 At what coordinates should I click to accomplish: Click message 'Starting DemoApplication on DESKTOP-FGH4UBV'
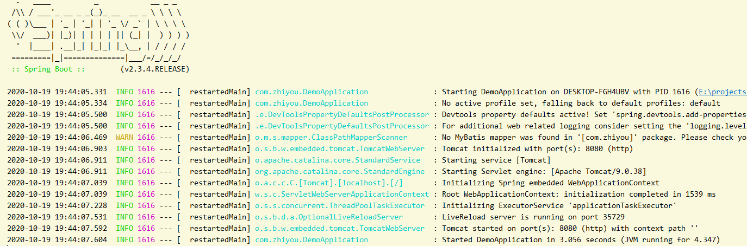pyautogui.click(x=594, y=92)
